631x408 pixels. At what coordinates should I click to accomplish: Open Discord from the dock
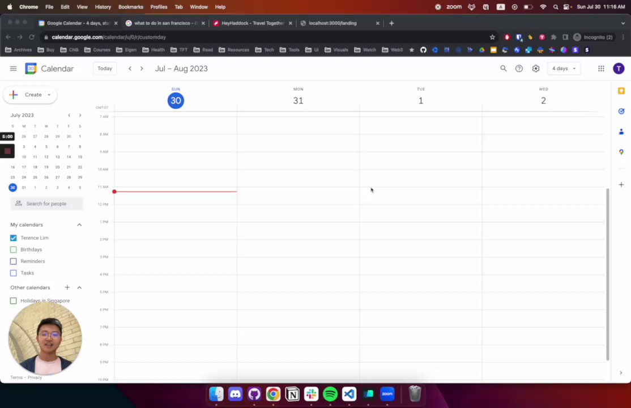tap(236, 394)
